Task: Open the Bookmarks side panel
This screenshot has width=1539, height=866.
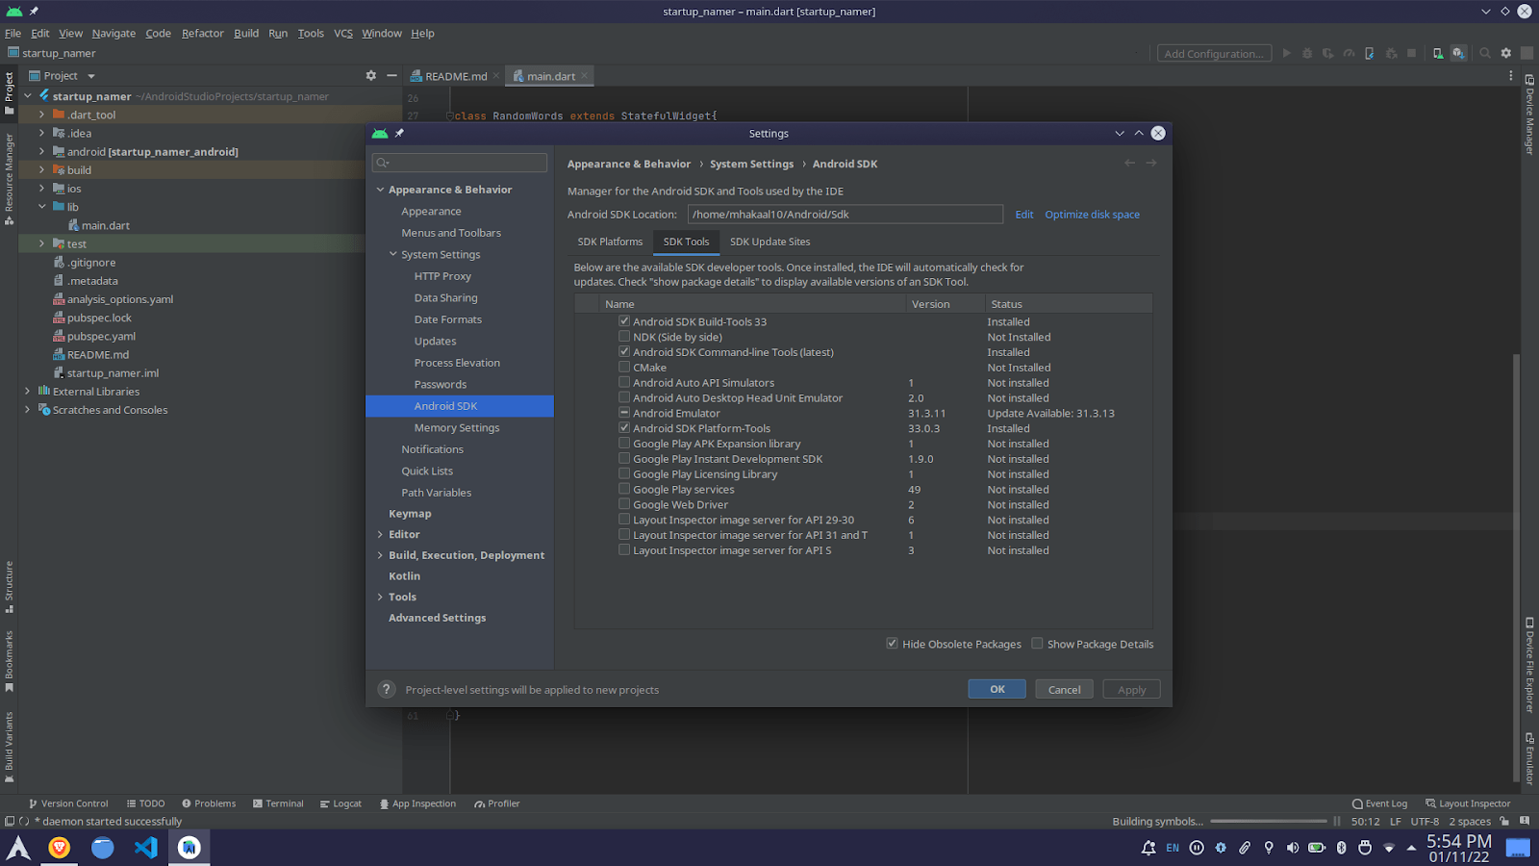Action: click(x=9, y=661)
